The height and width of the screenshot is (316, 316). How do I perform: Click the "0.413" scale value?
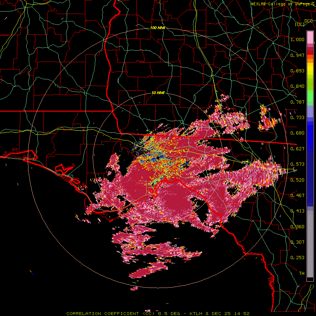click(297, 211)
